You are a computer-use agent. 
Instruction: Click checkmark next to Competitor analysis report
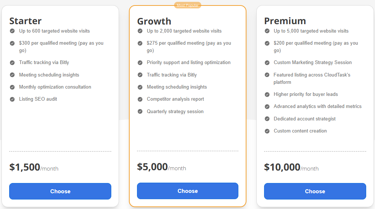pos(140,99)
